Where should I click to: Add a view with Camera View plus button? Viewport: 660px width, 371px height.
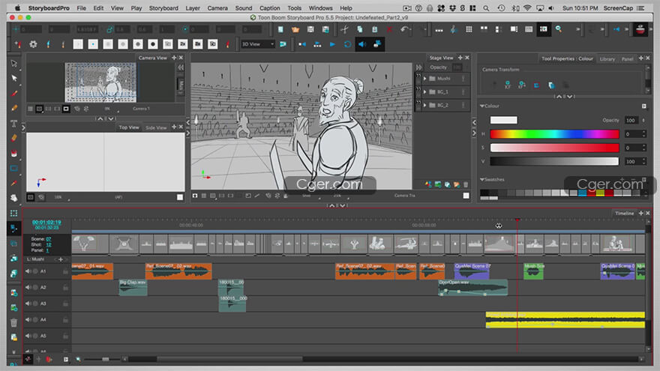coord(174,58)
